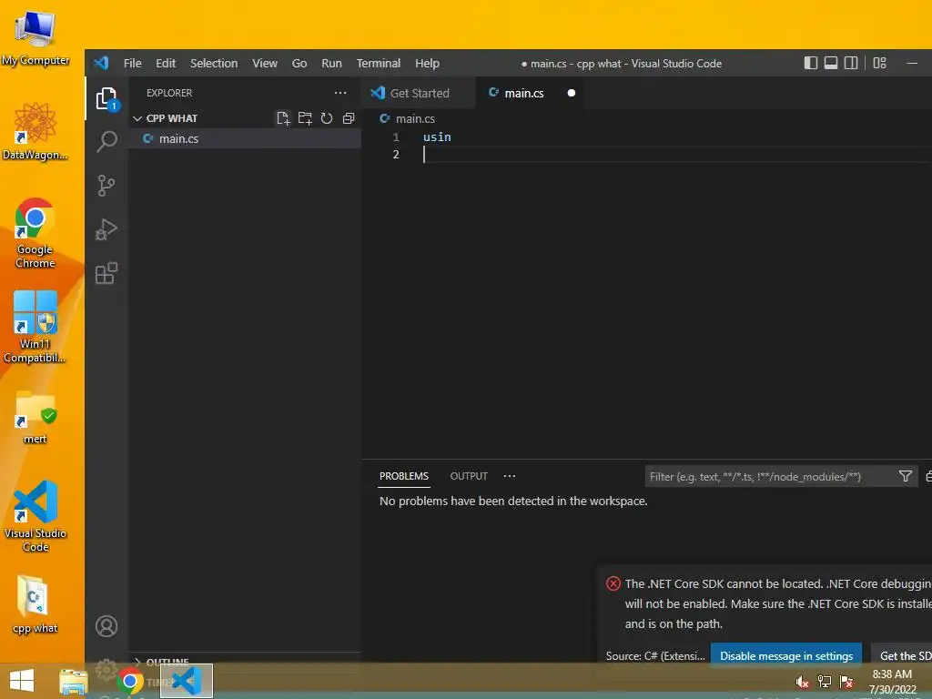The height and width of the screenshot is (699, 932).
Task: Open the Windows Start button
Action: (x=22, y=681)
